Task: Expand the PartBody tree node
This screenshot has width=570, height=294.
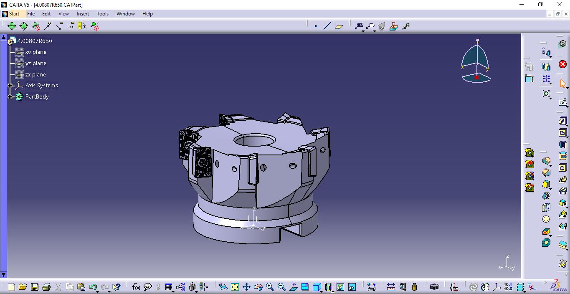Action: [x=10, y=97]
